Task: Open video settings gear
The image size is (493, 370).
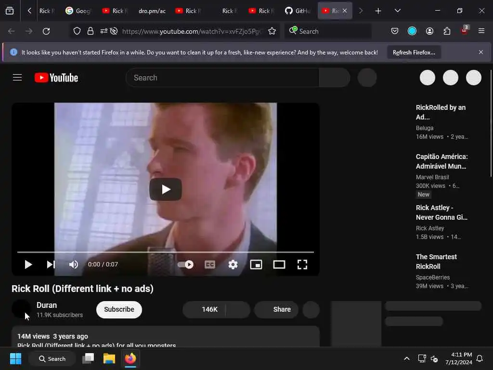Action: coord(233,264)
